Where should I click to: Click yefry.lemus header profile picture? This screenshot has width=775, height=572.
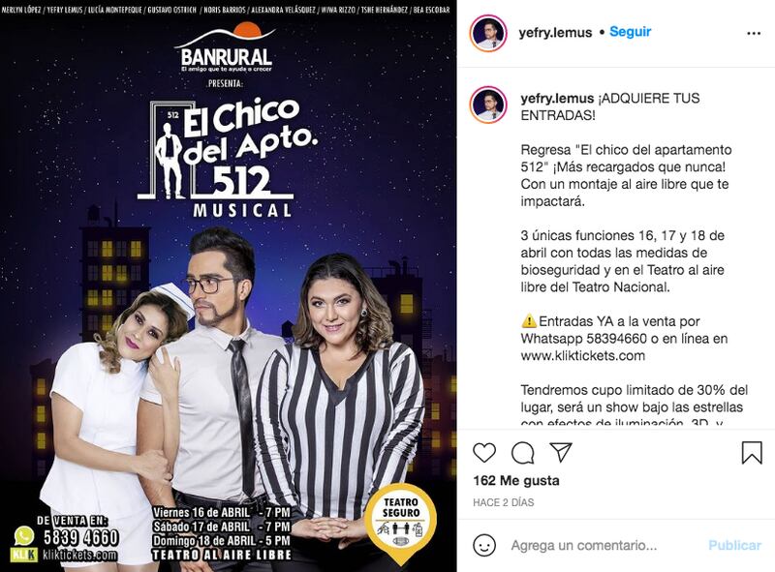(x=488, y=33)
